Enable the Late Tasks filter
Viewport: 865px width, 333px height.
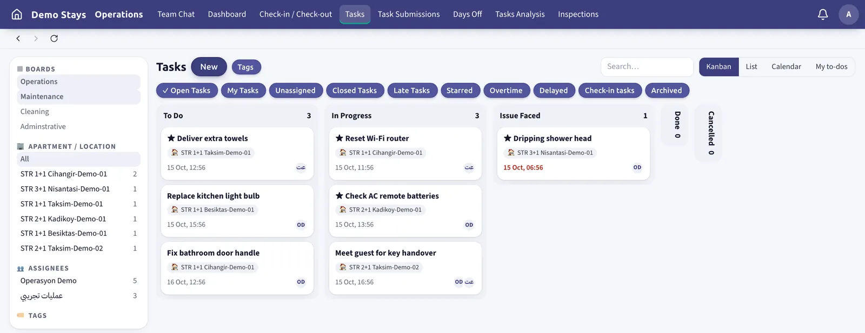pos(412,91)
